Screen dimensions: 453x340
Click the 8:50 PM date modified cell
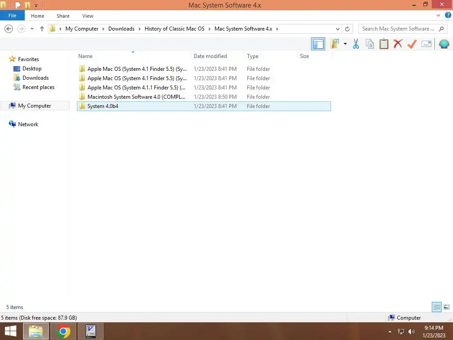coord(215,97)
